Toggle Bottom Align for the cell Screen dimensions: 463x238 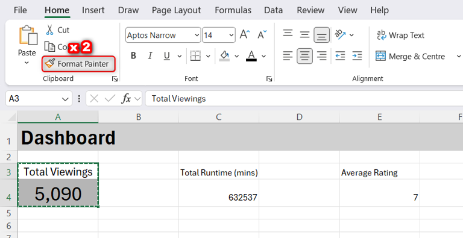click(x=321, y=35)
